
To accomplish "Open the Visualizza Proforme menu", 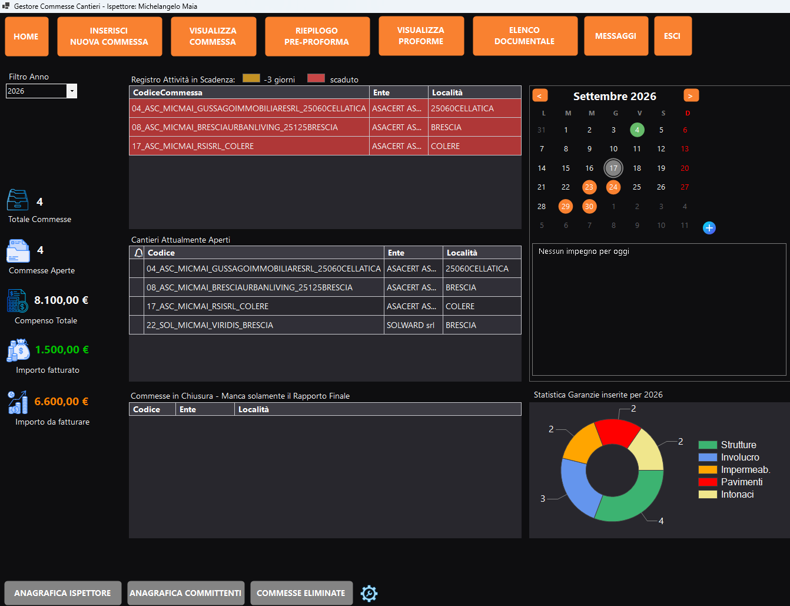I will tap(421, 36).
